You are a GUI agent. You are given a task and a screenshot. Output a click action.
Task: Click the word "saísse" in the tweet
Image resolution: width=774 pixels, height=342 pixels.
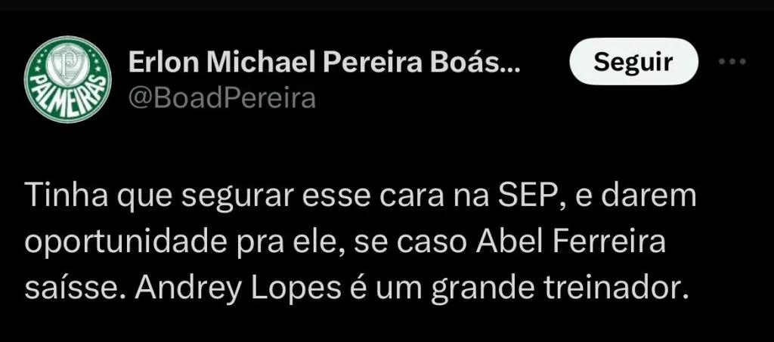69,286
